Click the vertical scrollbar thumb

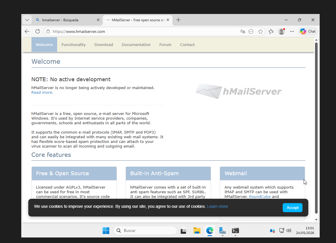[x=316, y=128]
